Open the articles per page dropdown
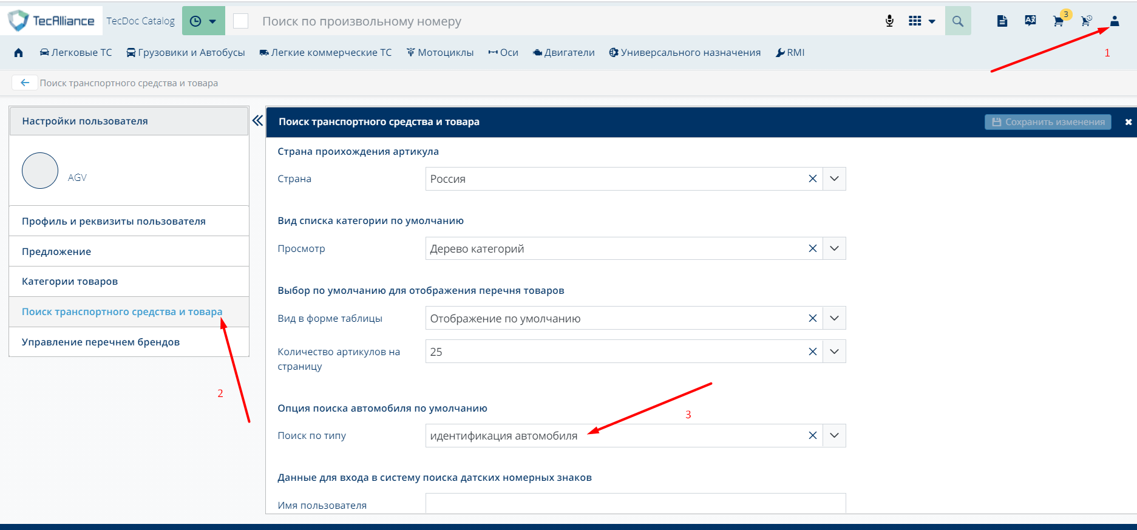1137x530 pixels. pos(834,352)
